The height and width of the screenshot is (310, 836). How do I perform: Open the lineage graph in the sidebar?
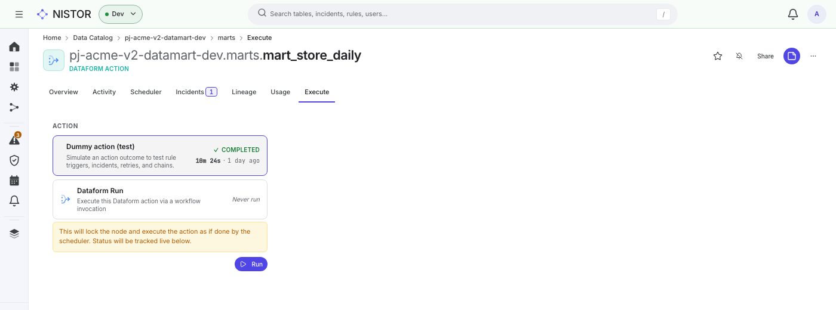(x=14, y=107)
